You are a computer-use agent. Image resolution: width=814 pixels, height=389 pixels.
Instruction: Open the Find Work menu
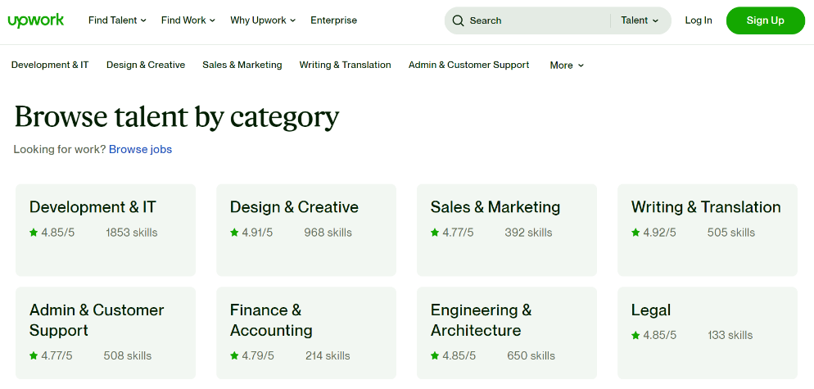point(188,20)
